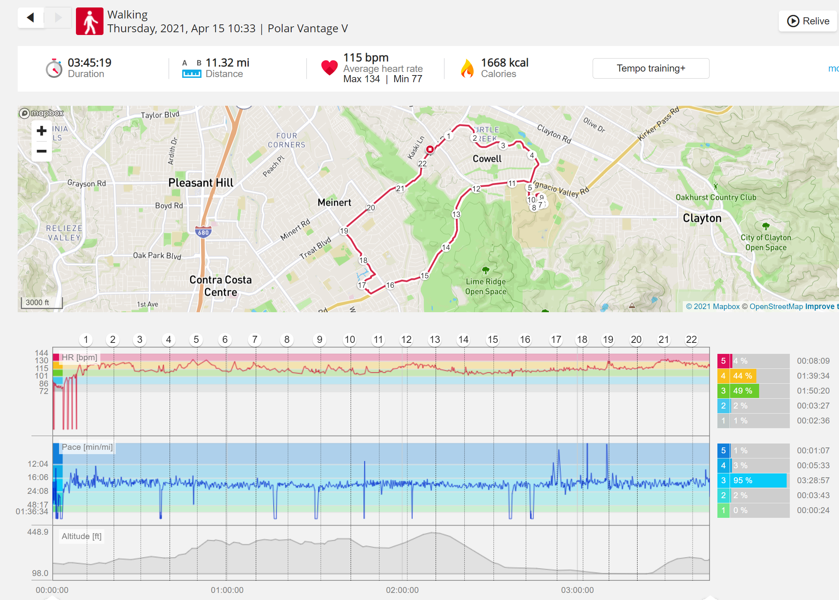
Task: Click the Mapbox logo on map
Action: pyautogui.click(x=41, y=113)
